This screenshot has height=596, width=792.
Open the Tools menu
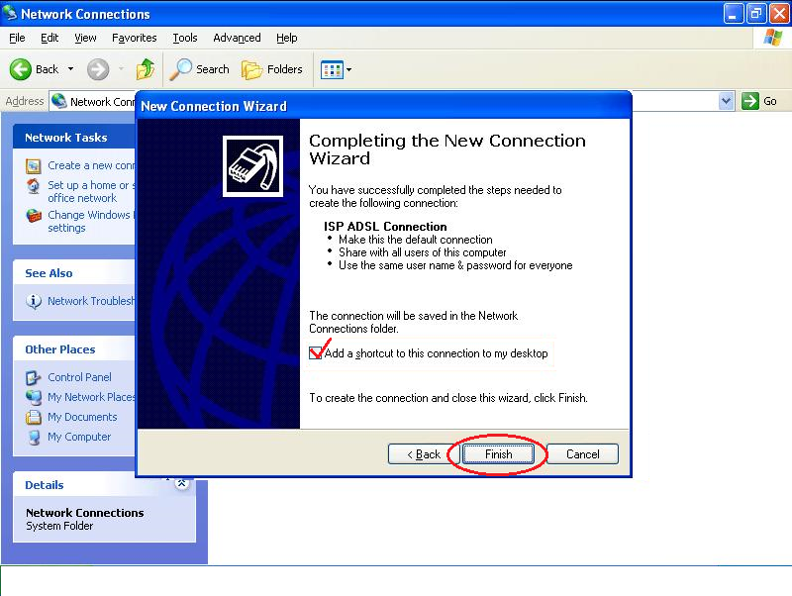185,38
